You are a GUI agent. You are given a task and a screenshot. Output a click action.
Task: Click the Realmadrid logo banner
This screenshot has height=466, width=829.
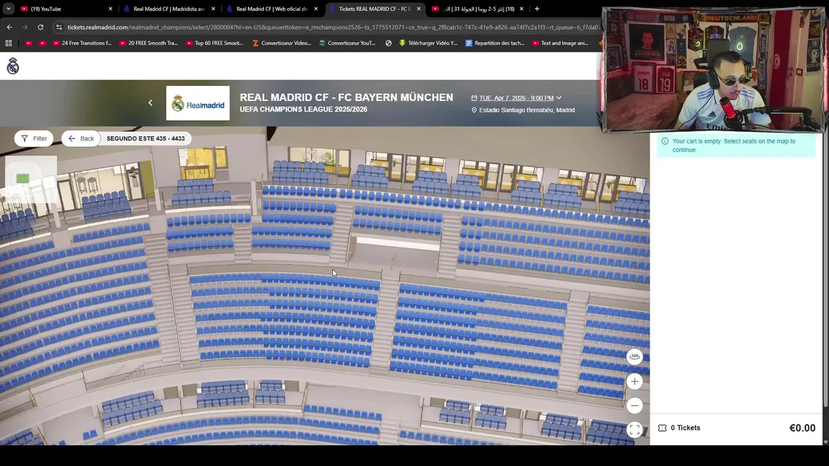click(198, 104)
